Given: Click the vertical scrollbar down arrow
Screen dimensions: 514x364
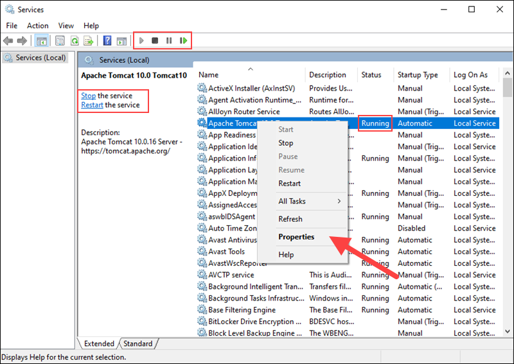Looking at the screenshot, I should [508, 333].
